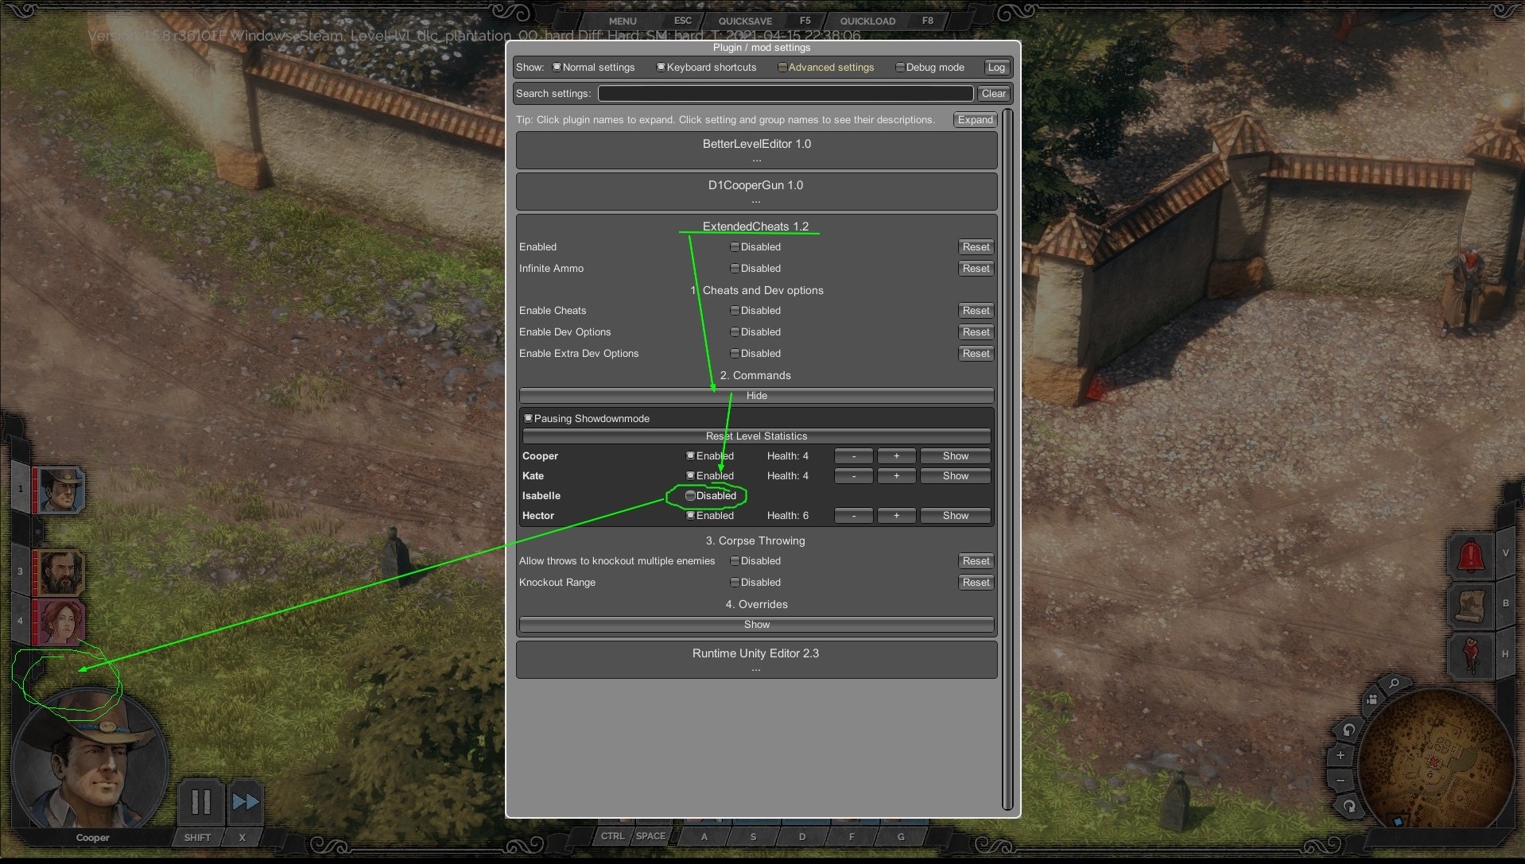Zoom in with the minimap plus icon
The width and height of the screenshot is (1525, 864).
1341,755
